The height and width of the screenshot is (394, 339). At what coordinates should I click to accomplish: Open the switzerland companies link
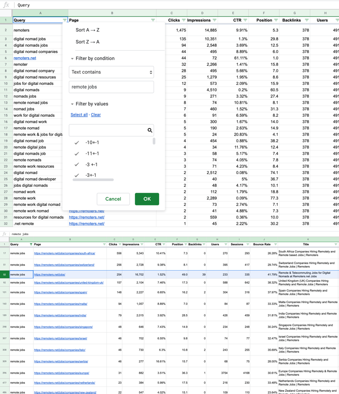64,265
